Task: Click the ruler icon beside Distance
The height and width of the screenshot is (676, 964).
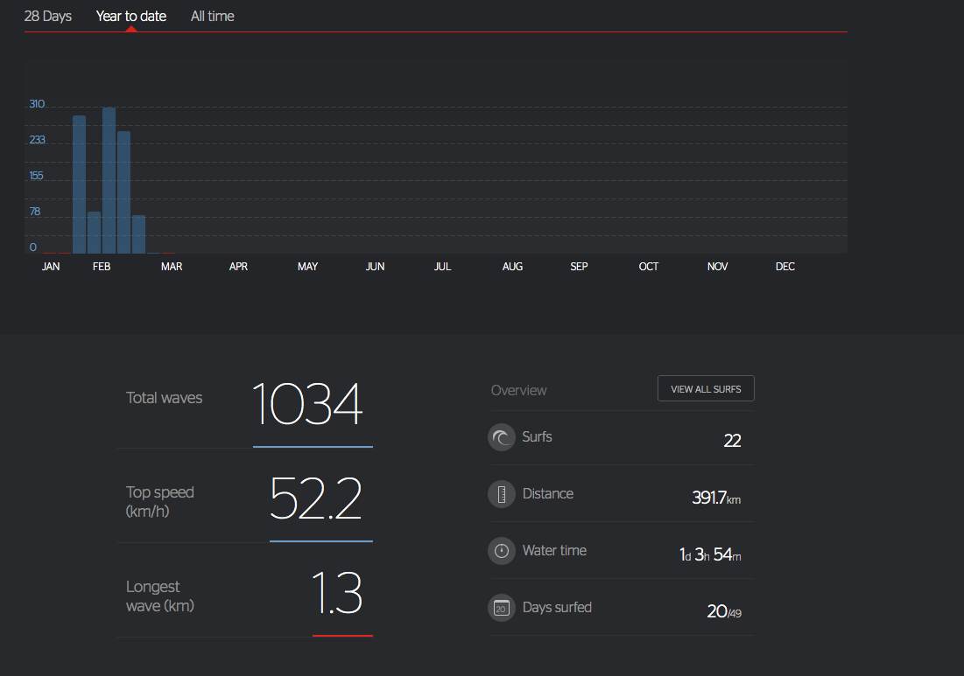Action: click(x=502, y=494)
